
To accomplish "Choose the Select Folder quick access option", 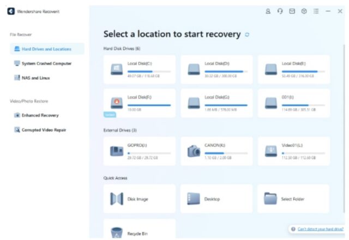I will click(292, 199).
